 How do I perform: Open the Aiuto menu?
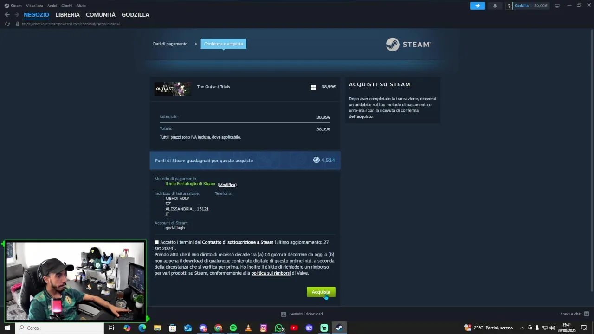(81, 6)
